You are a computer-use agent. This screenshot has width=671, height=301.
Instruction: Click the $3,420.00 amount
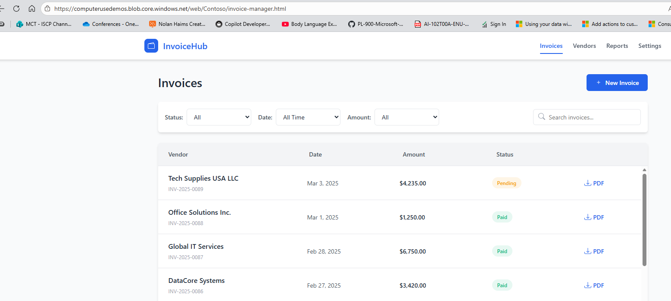pos(413,285)
